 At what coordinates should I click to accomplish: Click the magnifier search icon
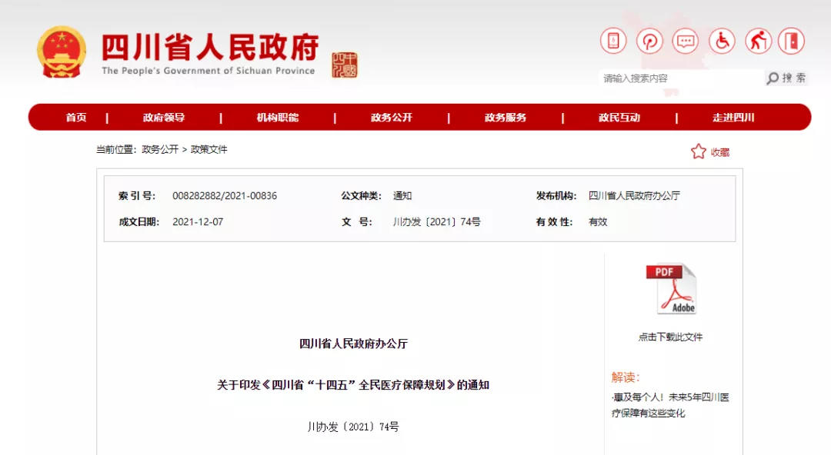(772, 78)
